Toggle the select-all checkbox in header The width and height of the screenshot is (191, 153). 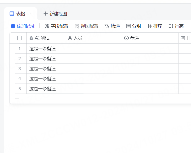[x=19, y=38]
